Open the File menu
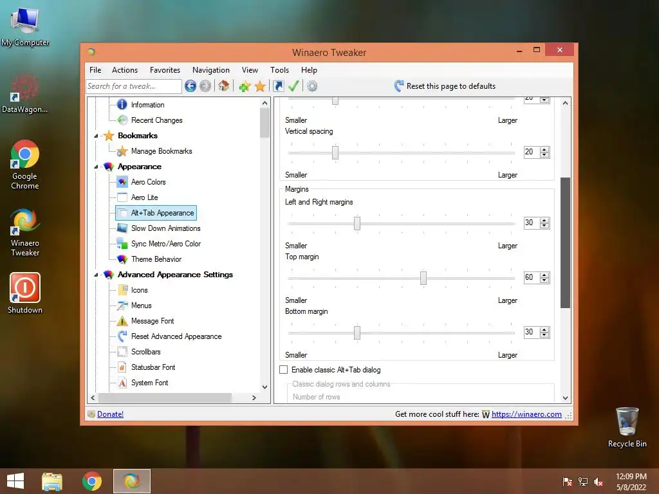Image resolution: width=659 pixels, height=494 pixels. coord(95,70)
